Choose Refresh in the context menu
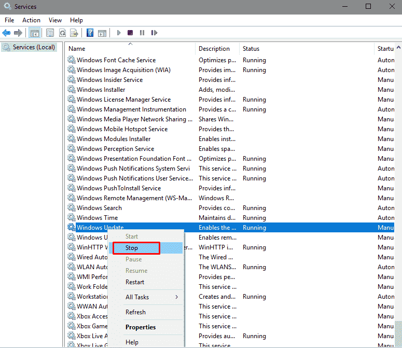 146,312
